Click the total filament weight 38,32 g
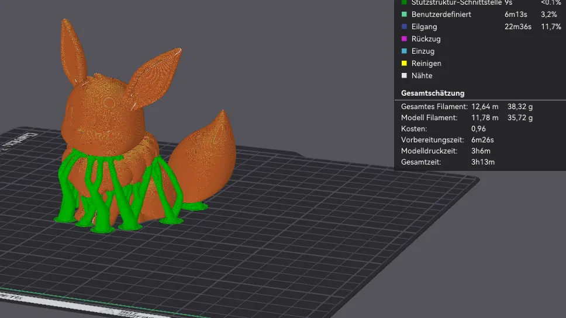566x318 pixels. pos(520,107)
